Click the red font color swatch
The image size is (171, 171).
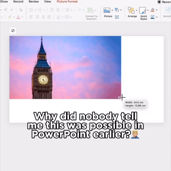[x=18, y=17]
